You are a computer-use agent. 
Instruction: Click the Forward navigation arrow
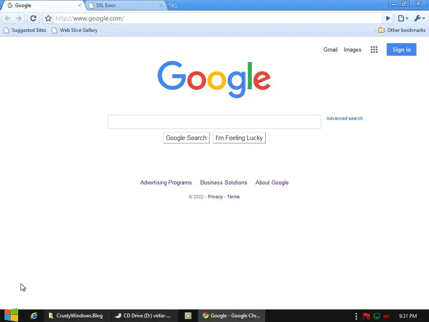[x=19, y=18]
